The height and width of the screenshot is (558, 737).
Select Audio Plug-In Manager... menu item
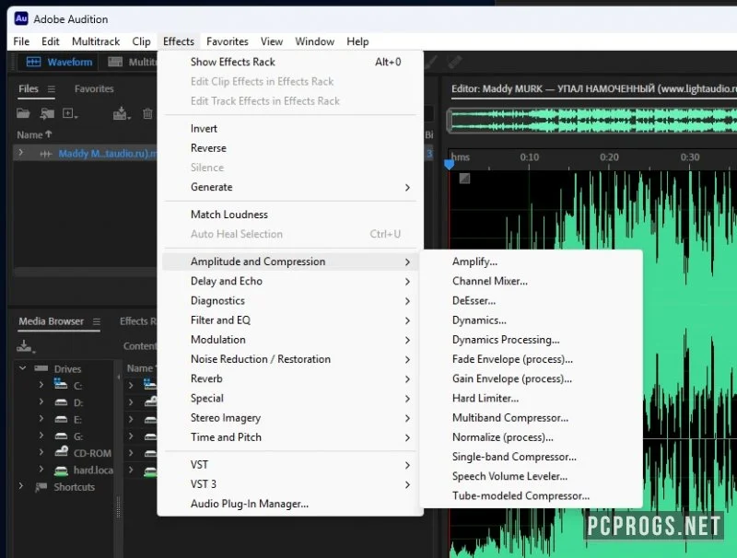point(290,504)
